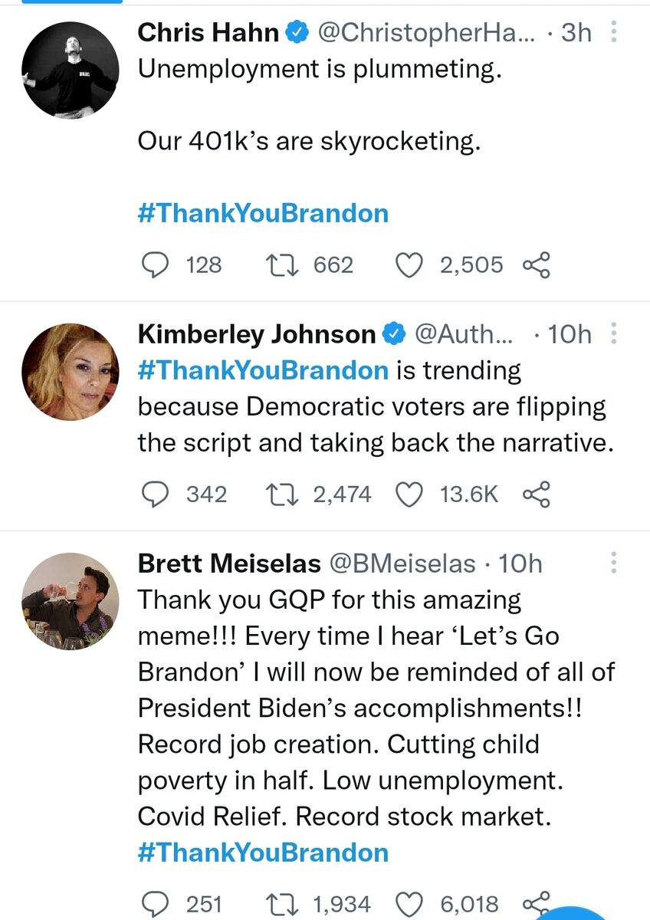Reply to Chris Hahn's tweet

click(157, 265)
